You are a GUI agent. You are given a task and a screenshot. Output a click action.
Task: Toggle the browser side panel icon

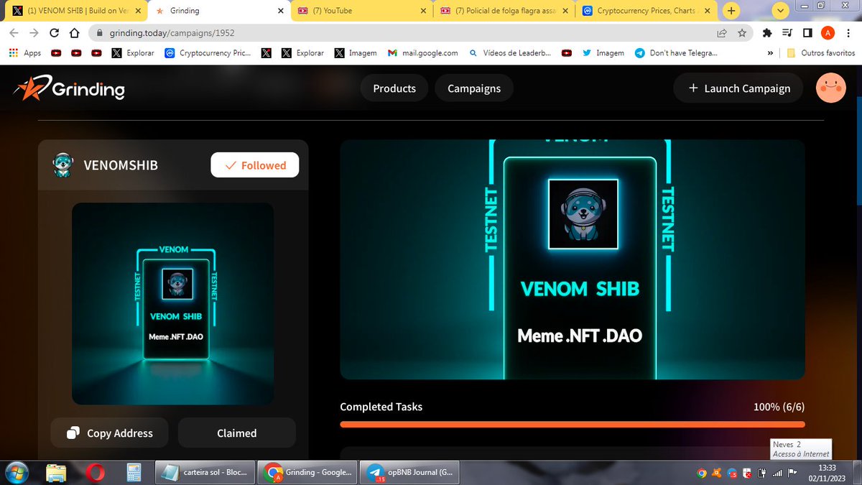tap(807, 33)
